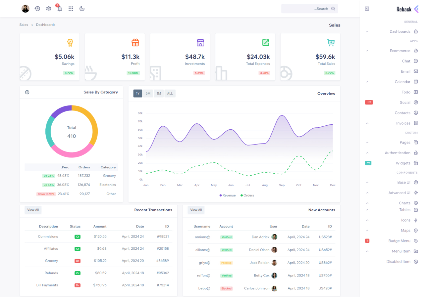Click the Icons lightning bolt icon
The image size is (424, 297).
416,220
